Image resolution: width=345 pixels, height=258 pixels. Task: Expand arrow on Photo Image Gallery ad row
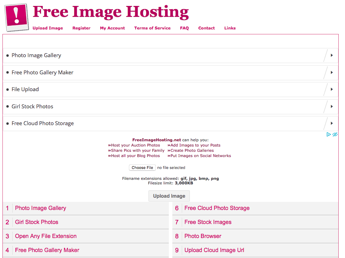point(332,55)
